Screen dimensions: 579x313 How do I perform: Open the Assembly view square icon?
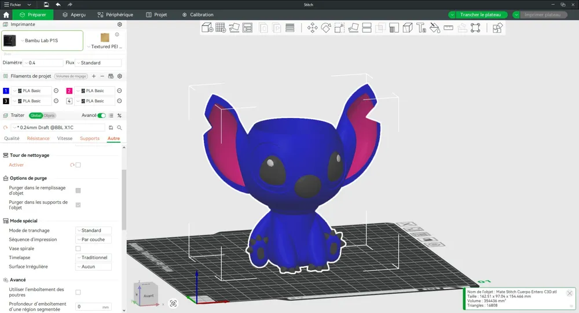tap(475, 28)
